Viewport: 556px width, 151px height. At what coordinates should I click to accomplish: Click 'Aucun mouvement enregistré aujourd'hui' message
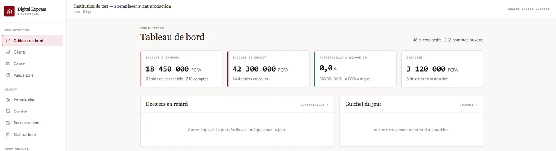click(412, 130)
